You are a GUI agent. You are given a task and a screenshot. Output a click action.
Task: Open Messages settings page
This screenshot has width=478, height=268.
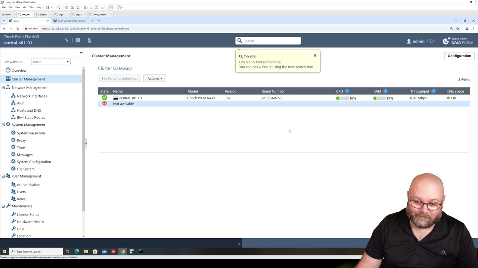(25, 154)
